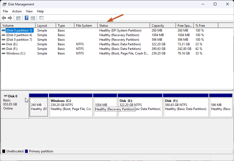Click the 242.80 GB free space cell
The width and height of the screenshot is (234, 161).
tap(184, 49)
